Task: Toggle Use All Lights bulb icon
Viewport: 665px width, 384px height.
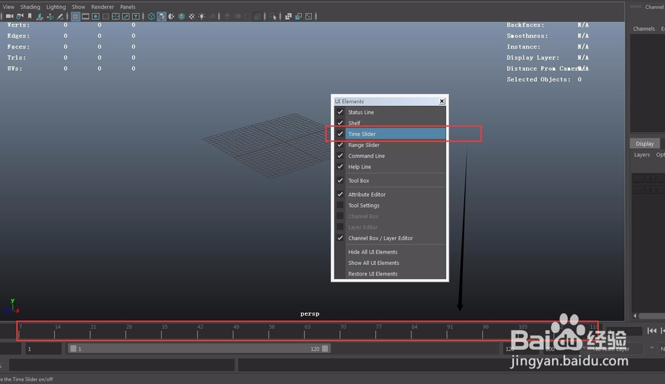Action: coord(202,16)
